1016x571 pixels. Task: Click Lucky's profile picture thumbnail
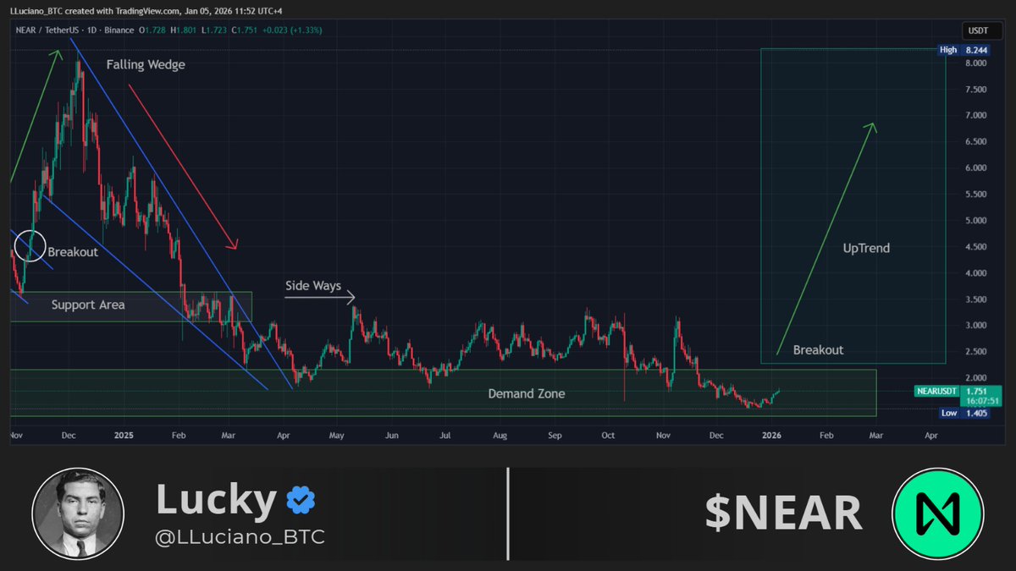tap(78, 513)
